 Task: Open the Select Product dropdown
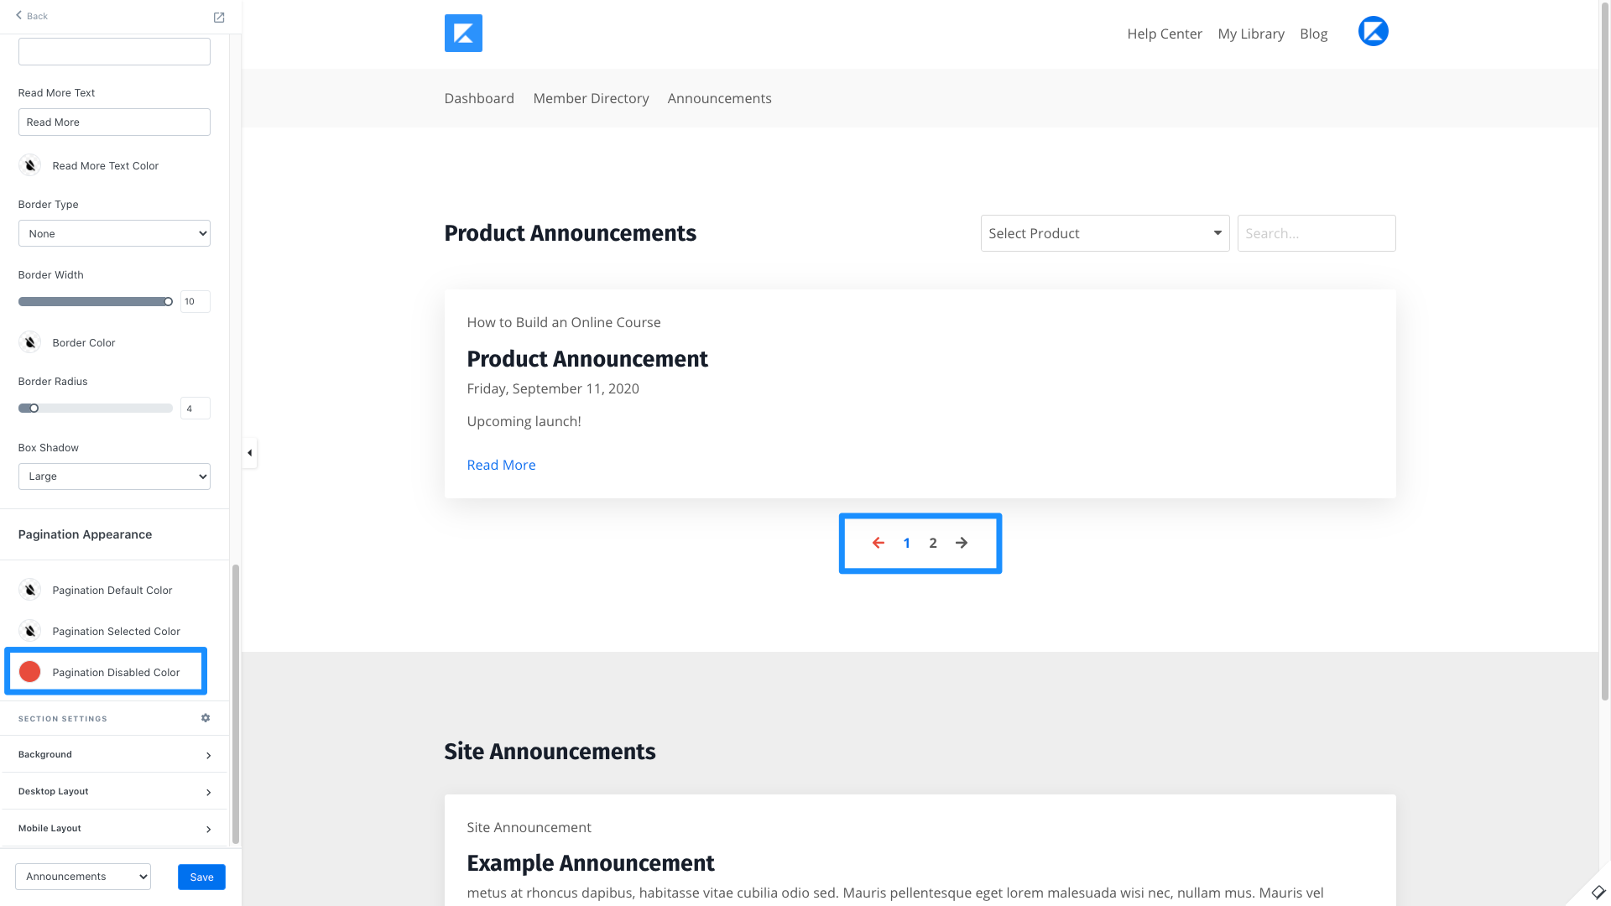pyautogui.click(x=1104, y=233)
